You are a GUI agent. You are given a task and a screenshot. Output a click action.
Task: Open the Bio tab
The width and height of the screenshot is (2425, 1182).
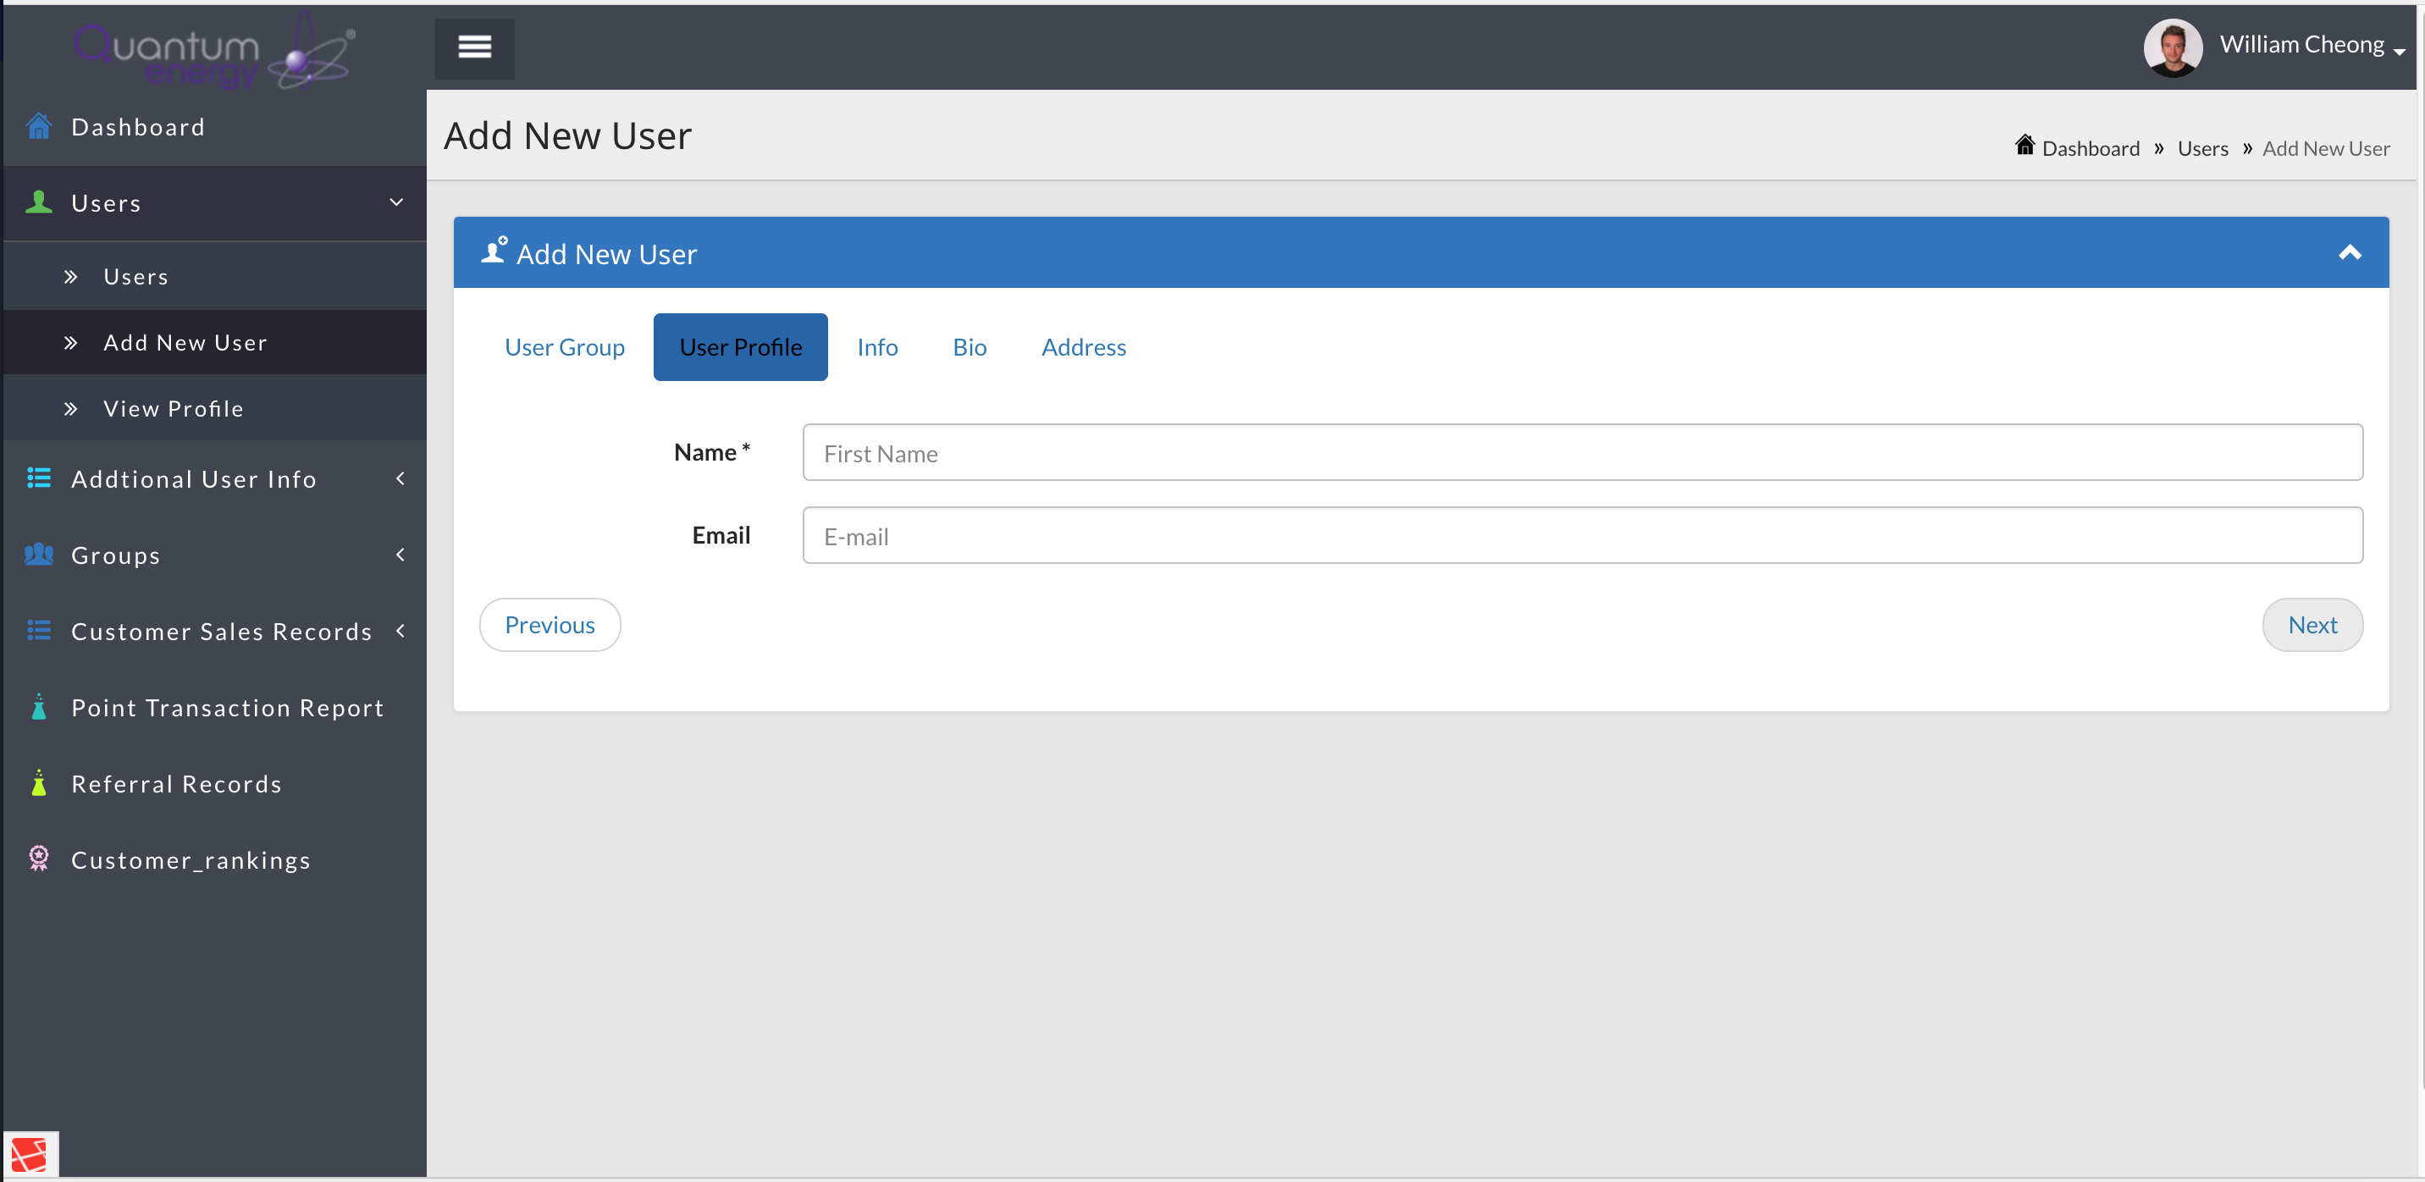coord(969,347)
